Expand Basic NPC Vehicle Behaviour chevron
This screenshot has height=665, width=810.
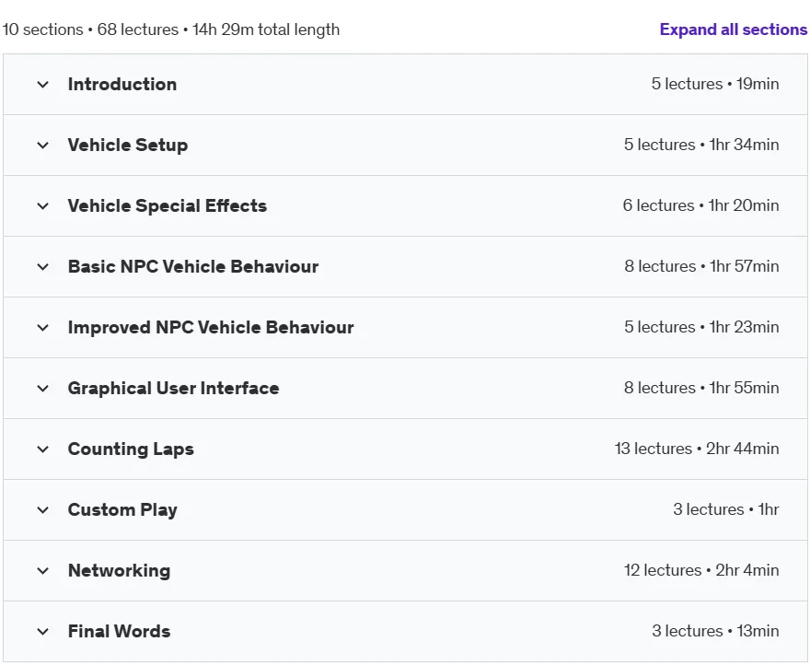pyautogui.click(x=43, y=267)
